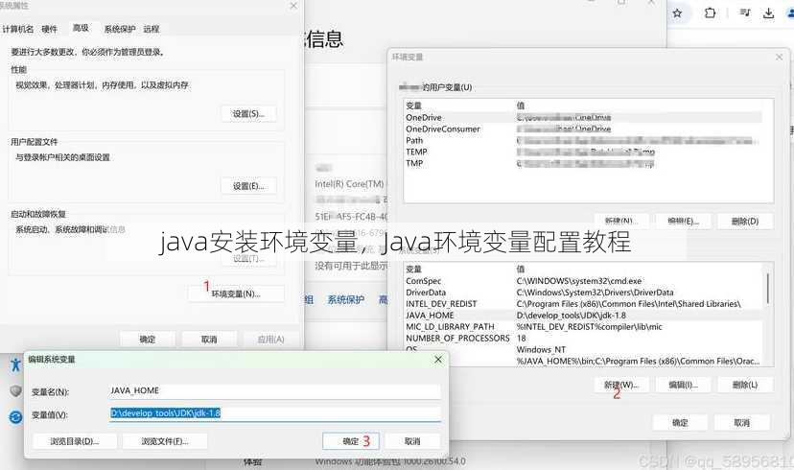Click 删除(D) for user variables
This screenshot has width=794, height=470.
(745, 221)
